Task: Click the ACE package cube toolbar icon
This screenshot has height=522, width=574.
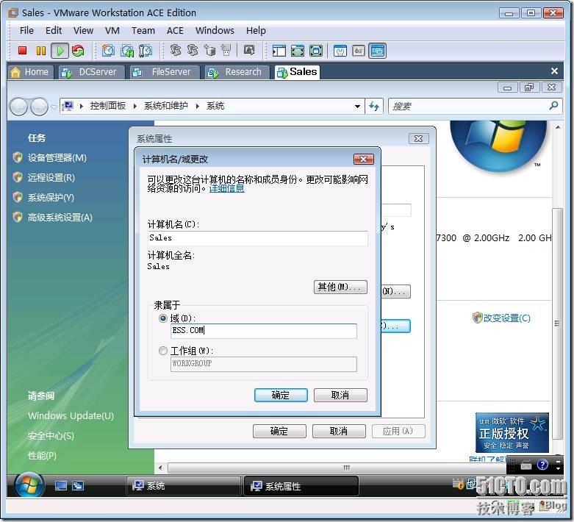Action: 210,50
